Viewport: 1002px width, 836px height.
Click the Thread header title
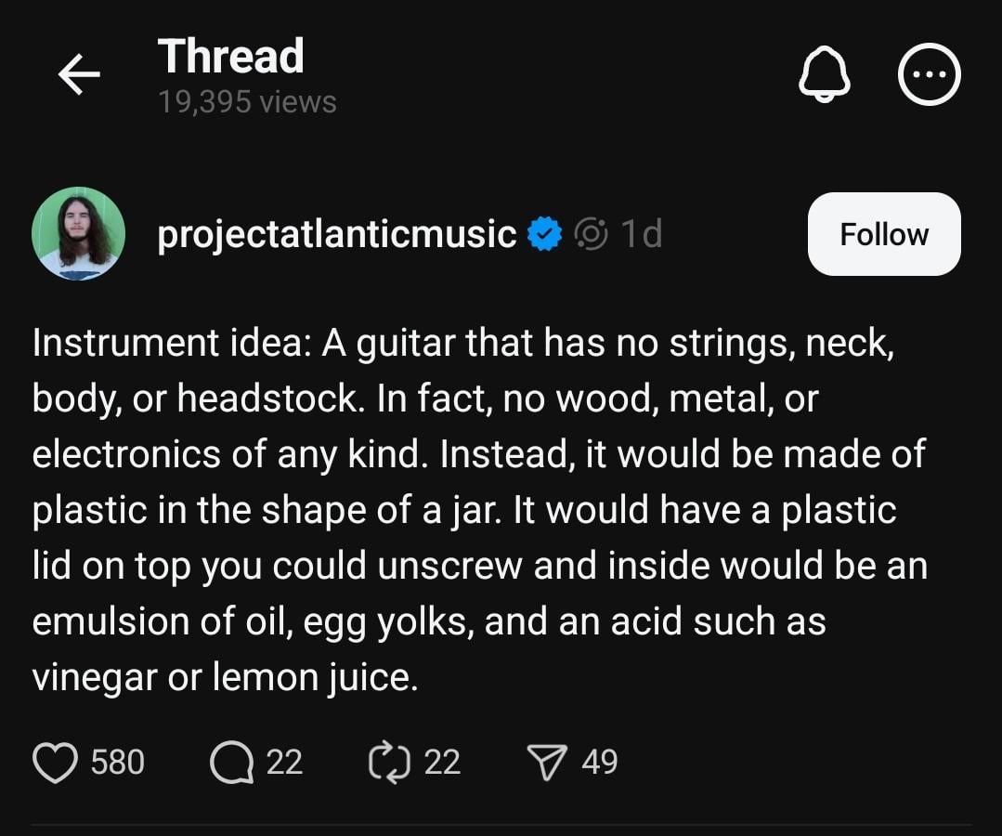[230, 56]
